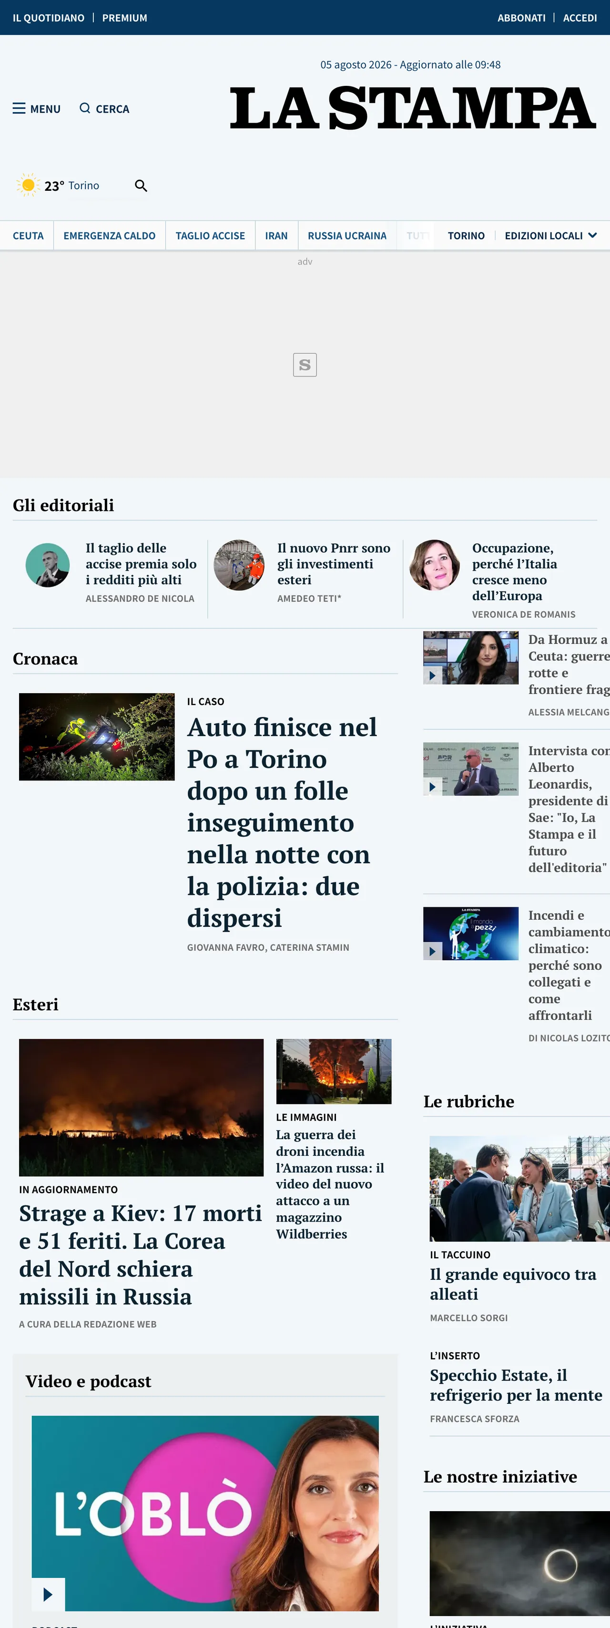Open the La Stampa logo homepage

pos(413,108)
